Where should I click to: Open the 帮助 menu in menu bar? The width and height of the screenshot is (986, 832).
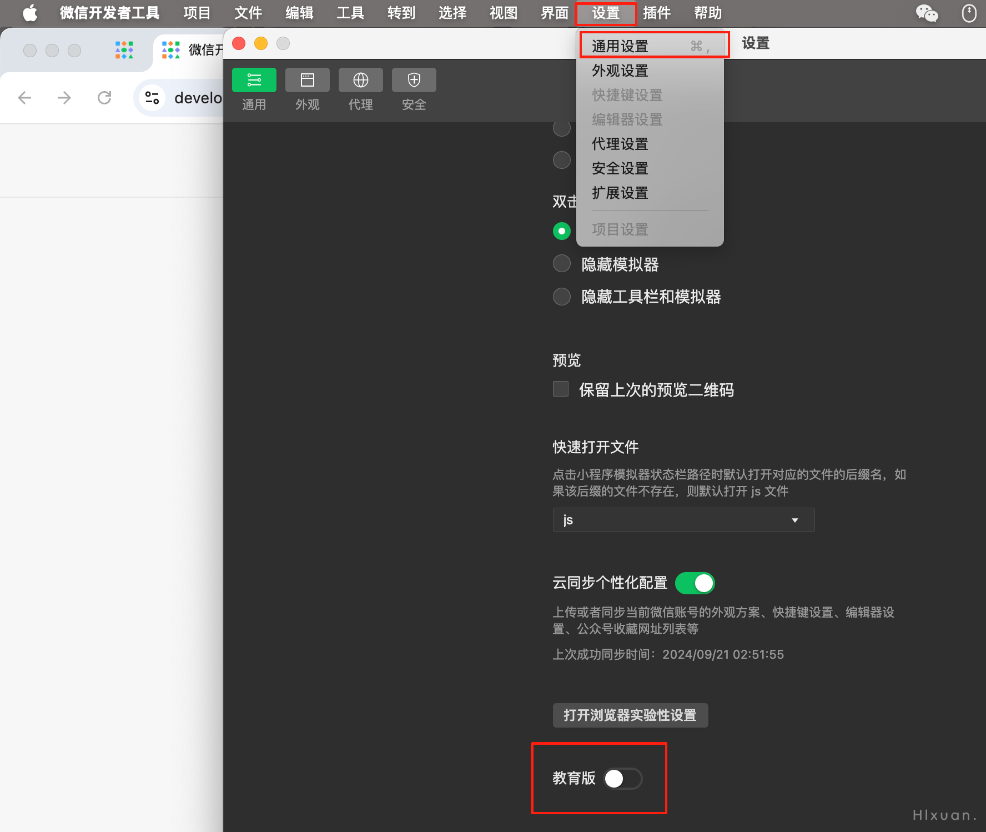(708, 13)
